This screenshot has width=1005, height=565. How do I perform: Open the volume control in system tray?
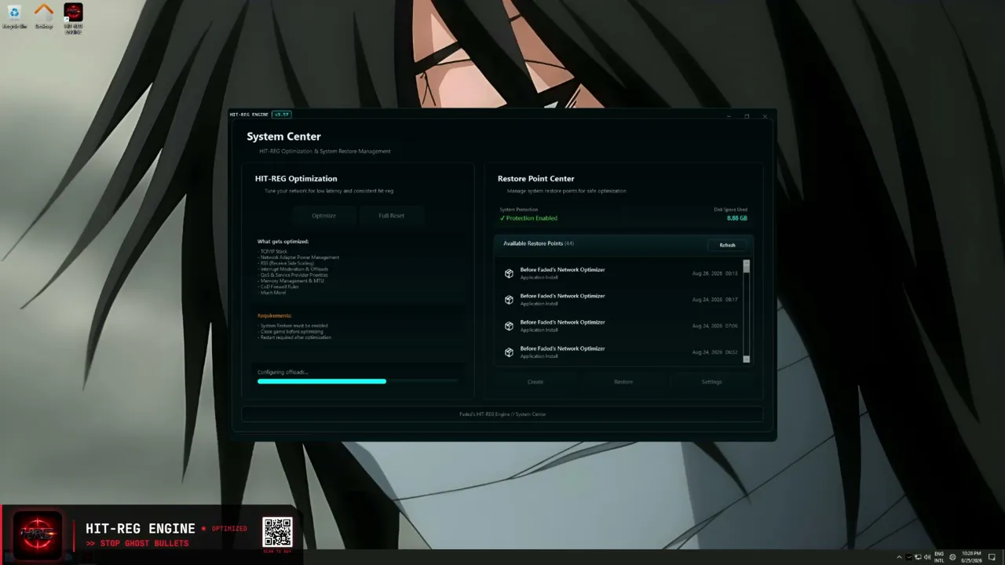point(927,557)
